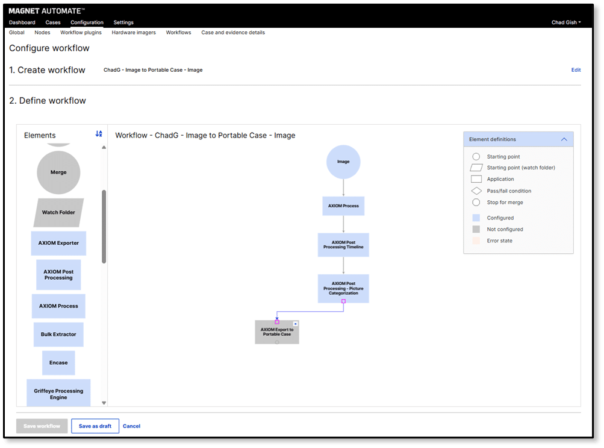Choose the Griffeye Processing Engine element
The height and width of the screenshot is (448, 604).
(x=58, y=393)
